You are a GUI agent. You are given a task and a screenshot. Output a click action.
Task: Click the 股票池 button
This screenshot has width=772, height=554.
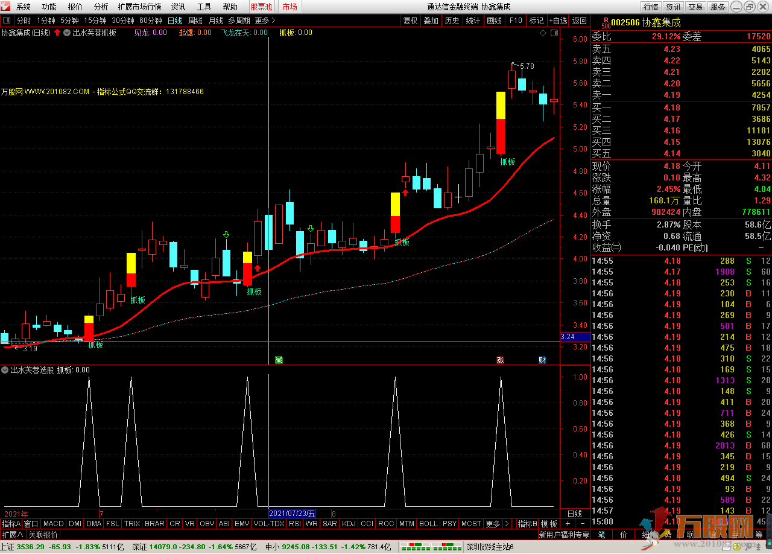click(262, 7)
